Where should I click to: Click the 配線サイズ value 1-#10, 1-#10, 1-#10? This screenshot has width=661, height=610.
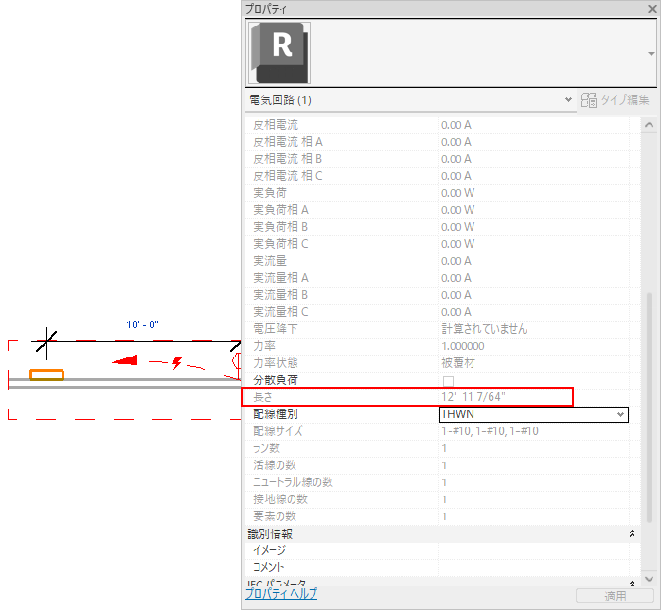pos(490,431)
